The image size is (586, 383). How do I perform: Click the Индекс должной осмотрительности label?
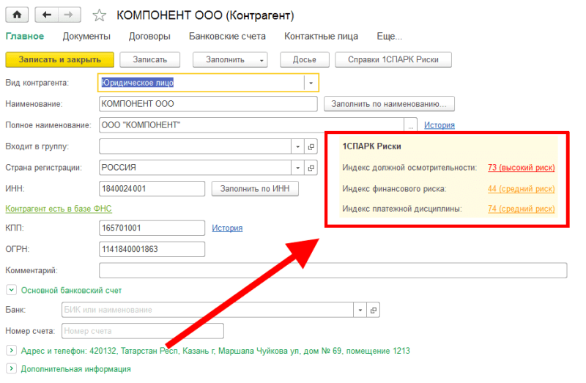(409, 168)
